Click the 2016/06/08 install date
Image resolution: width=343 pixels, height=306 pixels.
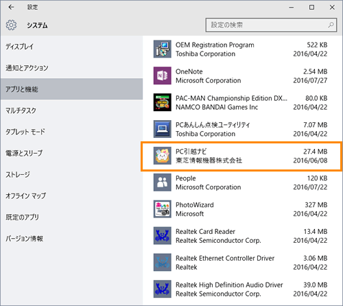click(x=310, y=161)
